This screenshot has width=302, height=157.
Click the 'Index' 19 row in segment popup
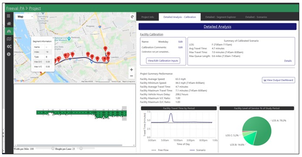pyautogui.click(x=42, y=52)
